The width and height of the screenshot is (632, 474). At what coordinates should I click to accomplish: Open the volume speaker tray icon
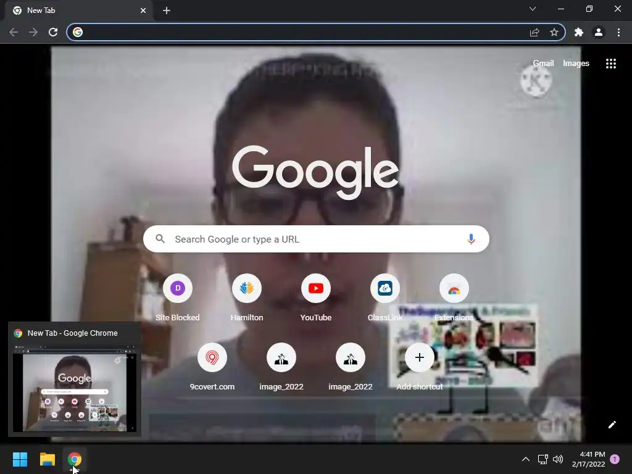click(x=558, y=459)
